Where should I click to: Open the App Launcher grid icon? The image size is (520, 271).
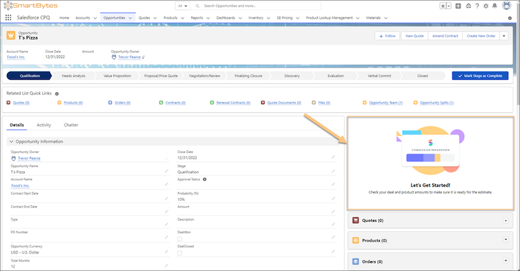(8, 18)
